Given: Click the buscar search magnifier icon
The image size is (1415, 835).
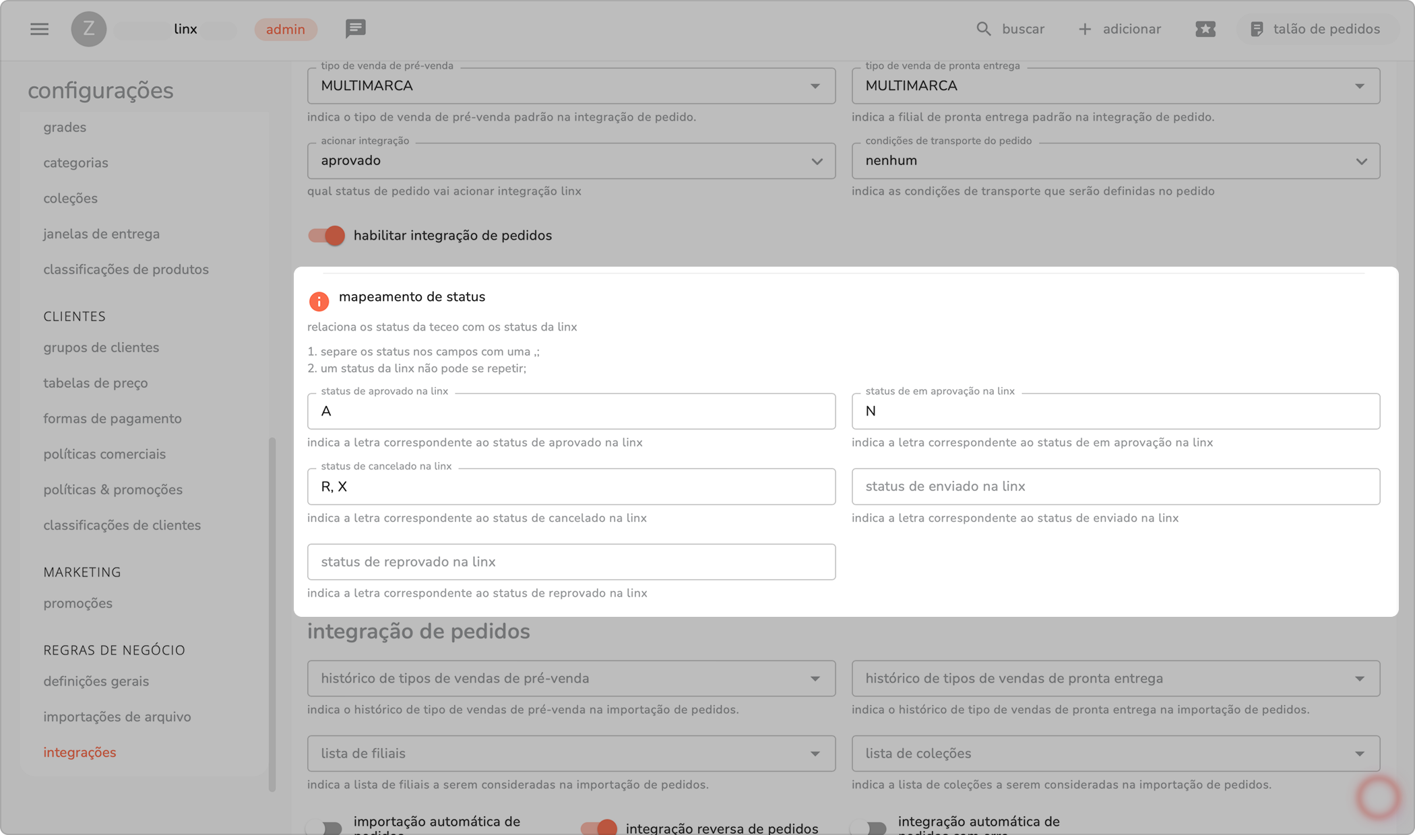Looking at the screenshot, I should tap(983, 29).
